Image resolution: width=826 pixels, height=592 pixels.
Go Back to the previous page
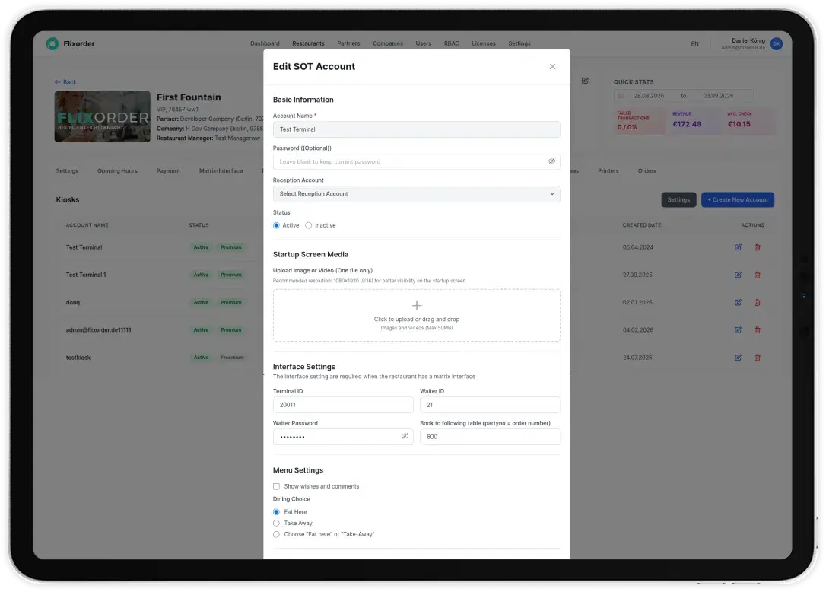click(x=65, y=82)
